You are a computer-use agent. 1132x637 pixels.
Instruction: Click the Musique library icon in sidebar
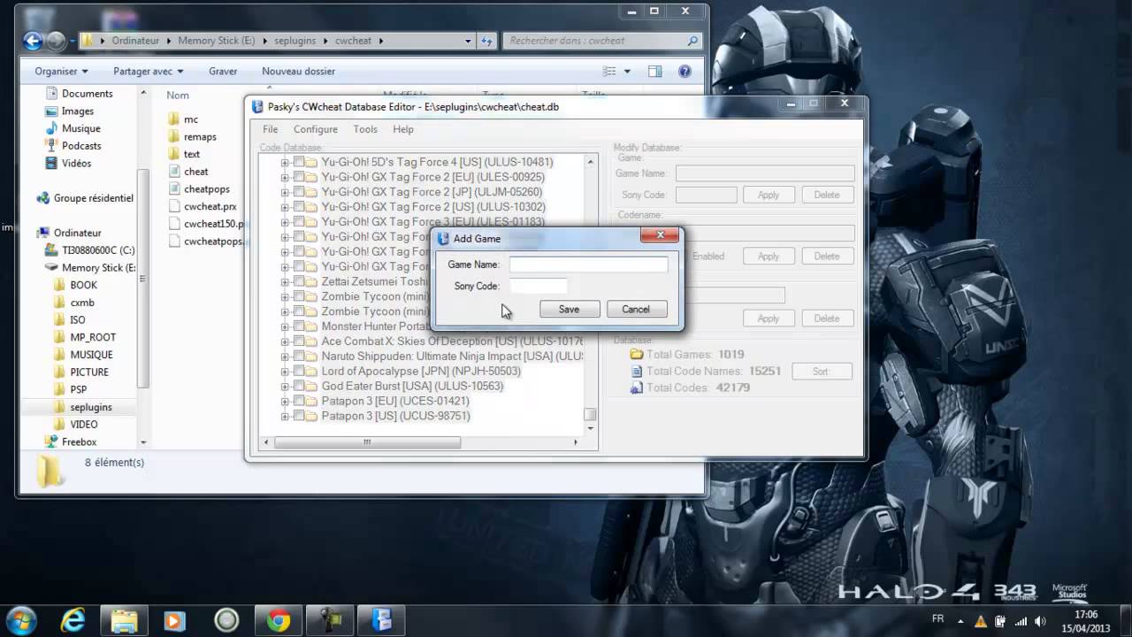50,128
